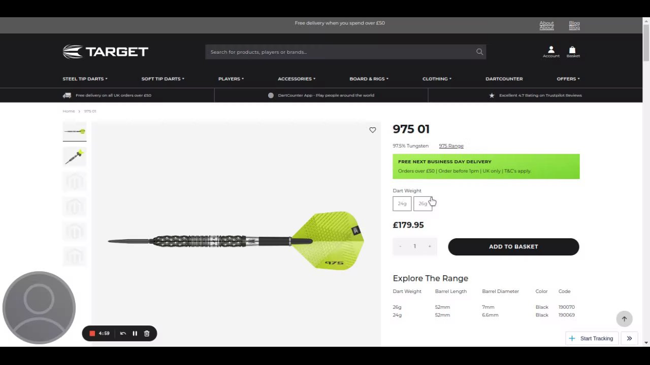
Task: Open the 975 Range link
Action: click(x=451, y=146)
